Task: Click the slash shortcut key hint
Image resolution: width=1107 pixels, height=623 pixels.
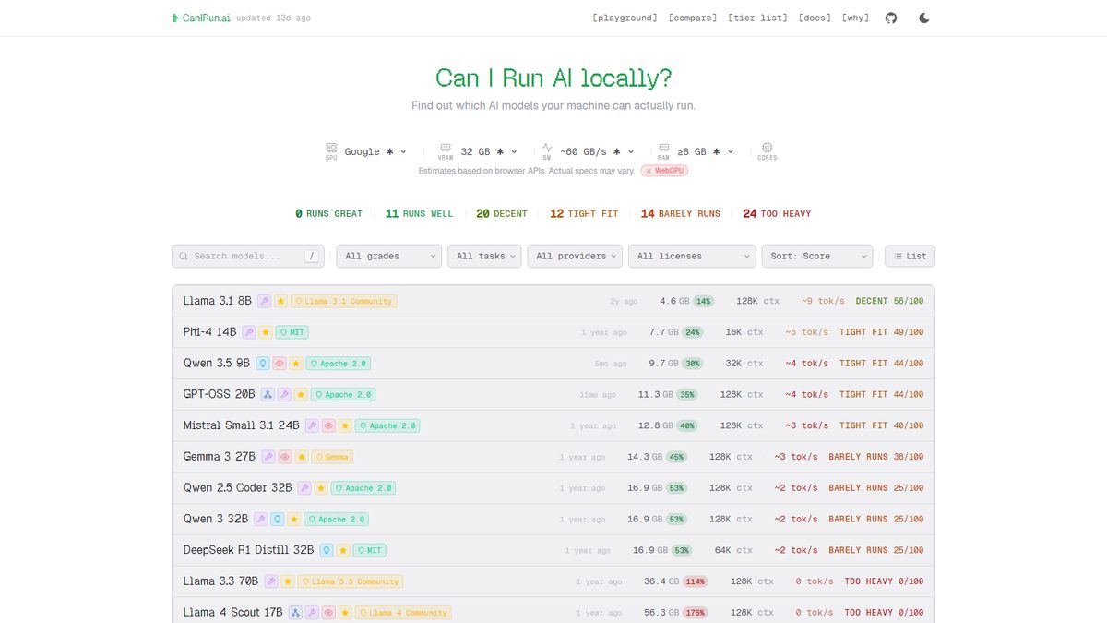Action: [x=312, y=257]
